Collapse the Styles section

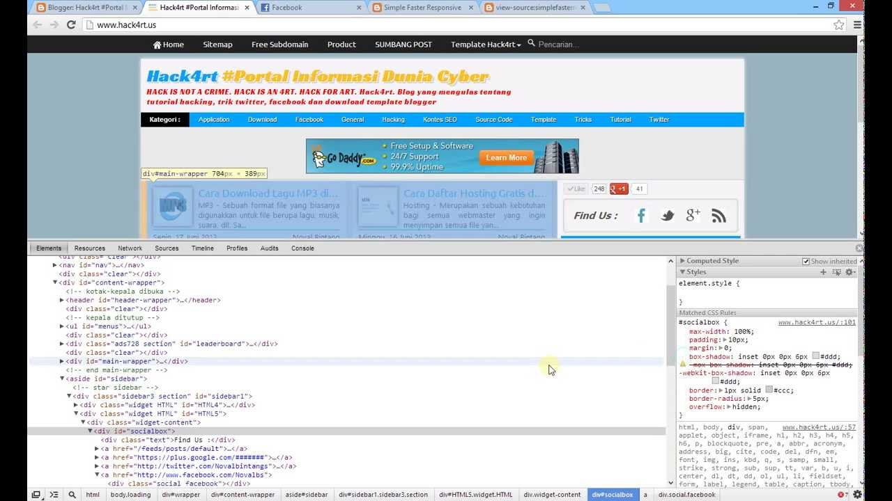coord(683,272)
